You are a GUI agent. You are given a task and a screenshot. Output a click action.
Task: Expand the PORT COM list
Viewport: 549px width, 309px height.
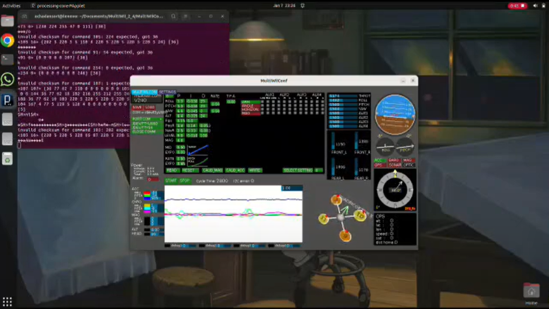coord(147,119)
